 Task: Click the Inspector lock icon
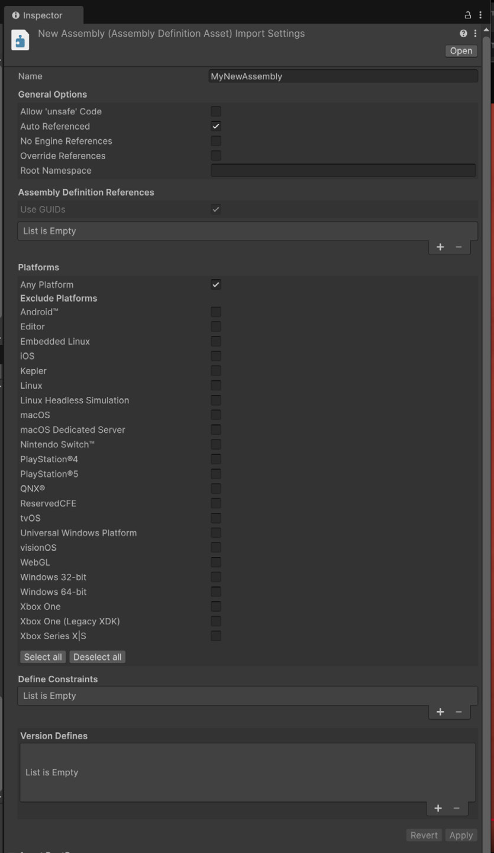[x=468, y=15]
